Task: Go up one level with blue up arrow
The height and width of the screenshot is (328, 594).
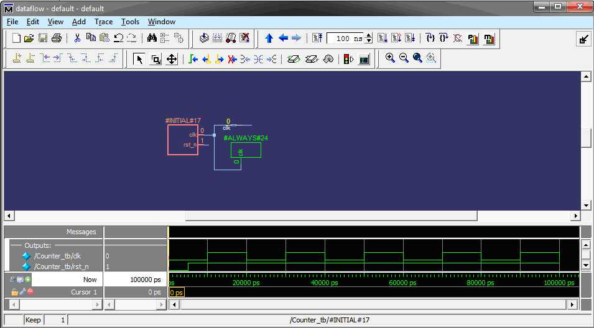Action: coord(269,38)
